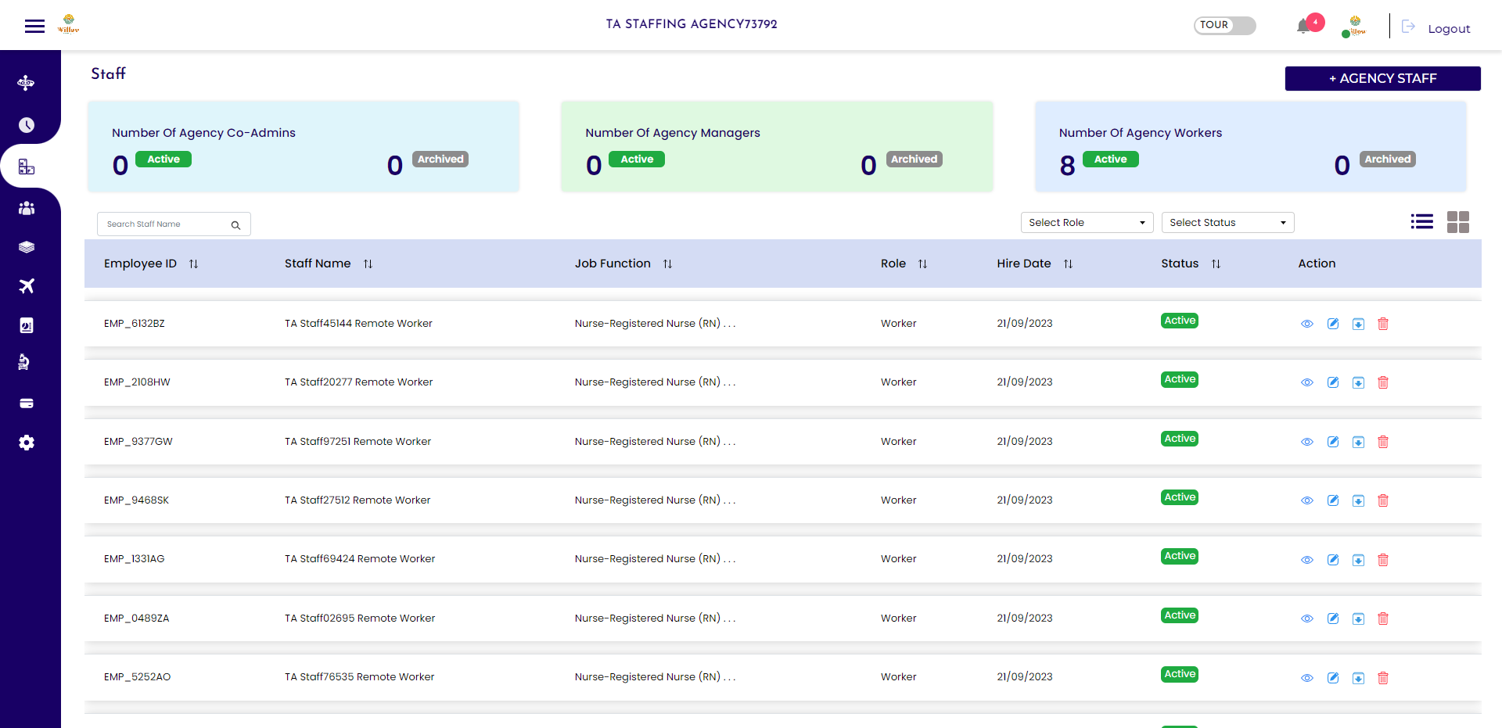Open the Select Role dropdown
Viewport: 1502px width, 728px height.
pyautogui.click(x=1087, y=222)
